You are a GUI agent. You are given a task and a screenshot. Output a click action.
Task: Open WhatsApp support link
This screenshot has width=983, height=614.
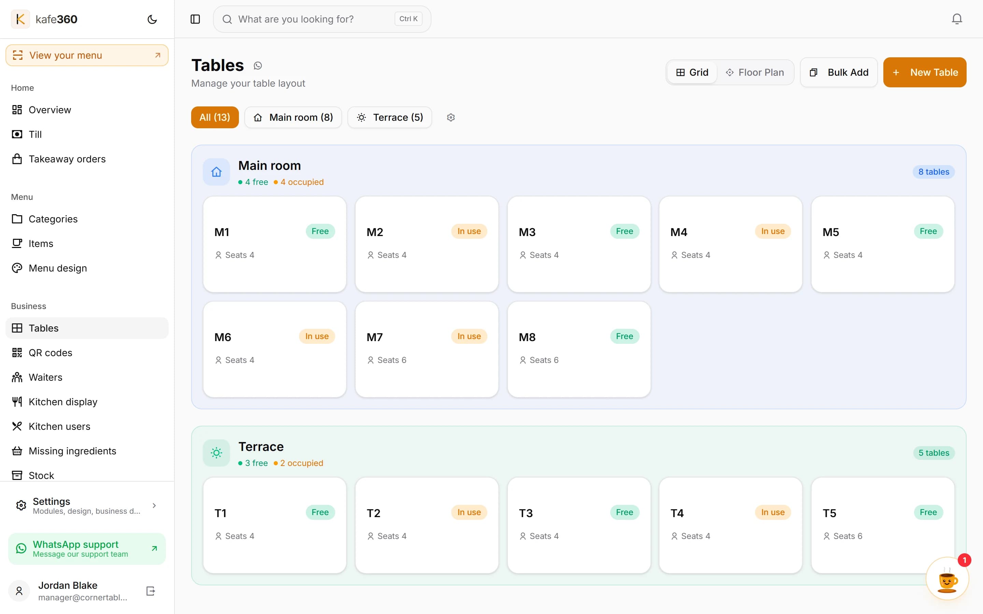[87, 549]
